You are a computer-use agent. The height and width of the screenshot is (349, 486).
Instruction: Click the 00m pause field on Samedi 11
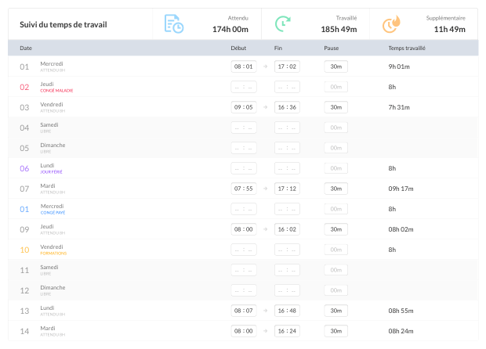(x=336, y=270)
